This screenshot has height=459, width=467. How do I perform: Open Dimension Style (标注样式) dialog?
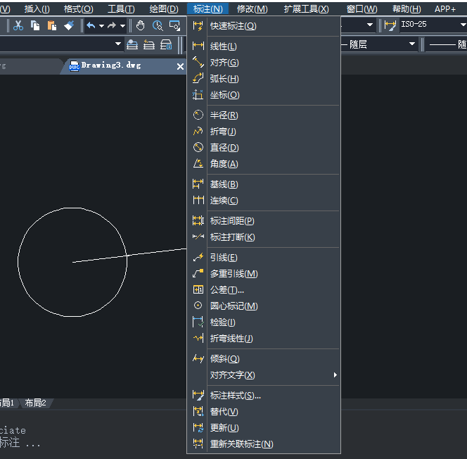tap(235, 396)
